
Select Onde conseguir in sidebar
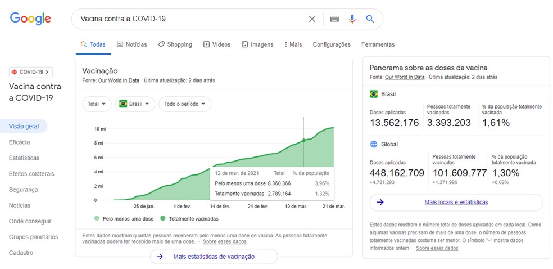30,221
